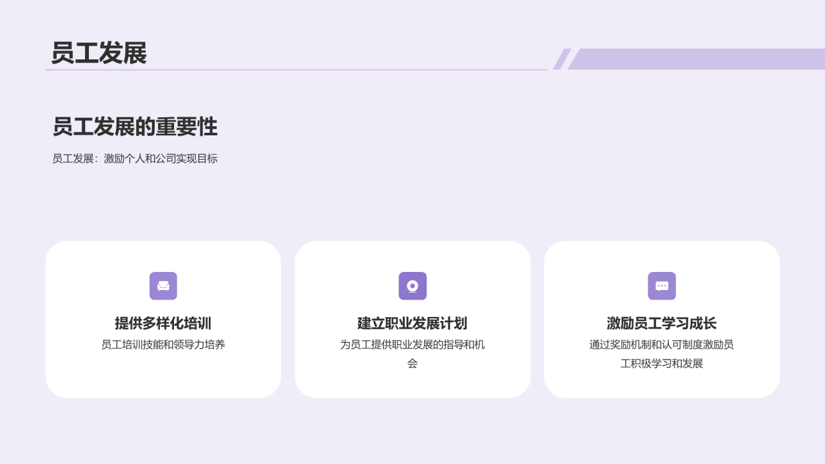Viewport: 825px width, 464px height.
Task: Select the card titled 提供多样化培训
Action: click(x=163, y=318)
